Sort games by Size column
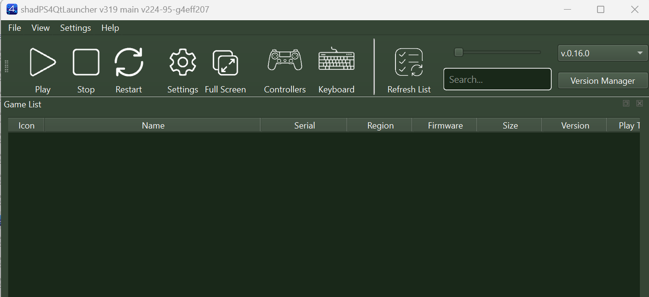649x297 pixels. click(510, 125)
